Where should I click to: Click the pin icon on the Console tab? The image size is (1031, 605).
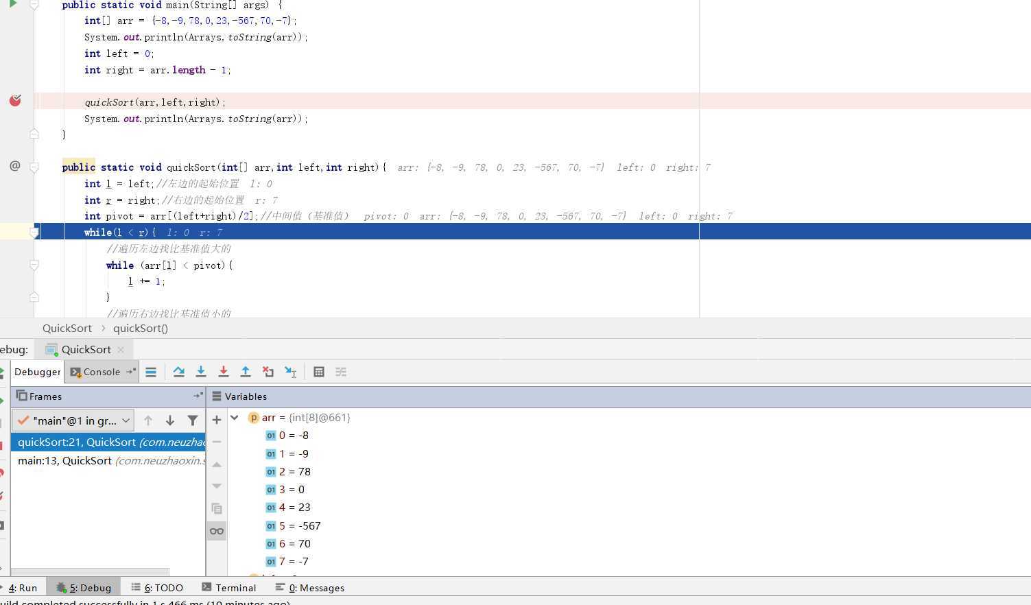(x=131, y=372)
